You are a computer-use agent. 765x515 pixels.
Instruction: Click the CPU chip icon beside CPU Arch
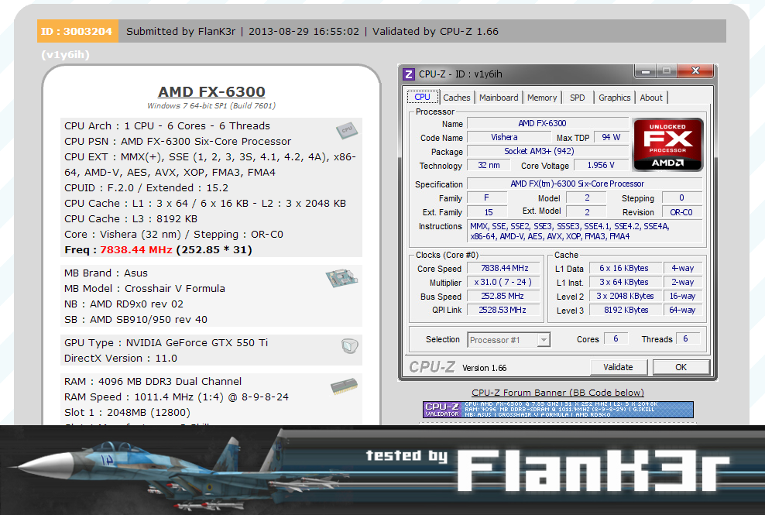coord(347,130)
